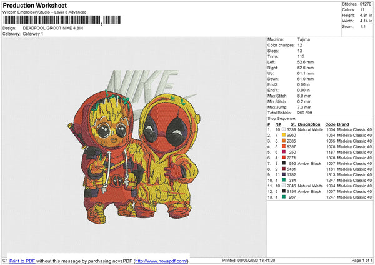The width and height of the screenshot is (375, 265).
Task: Select the swatch for code 1078 row
Action: pyautogui.click(x=284, y=146)
